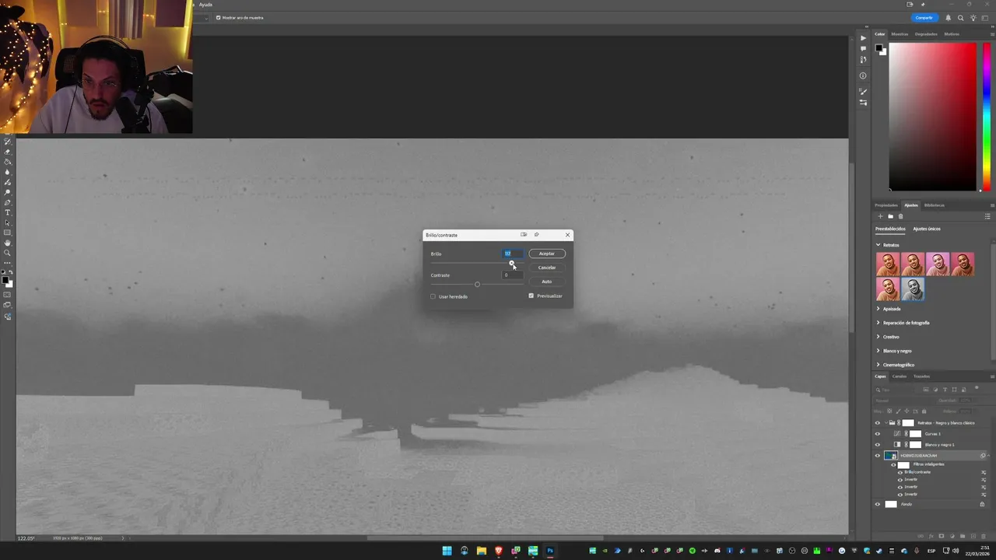
Task: Hide the Blanco y negro 1 layer
Action: (x=878, y=445)
